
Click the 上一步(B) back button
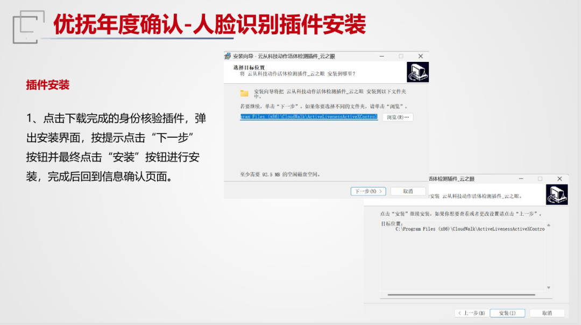(471, 313)
